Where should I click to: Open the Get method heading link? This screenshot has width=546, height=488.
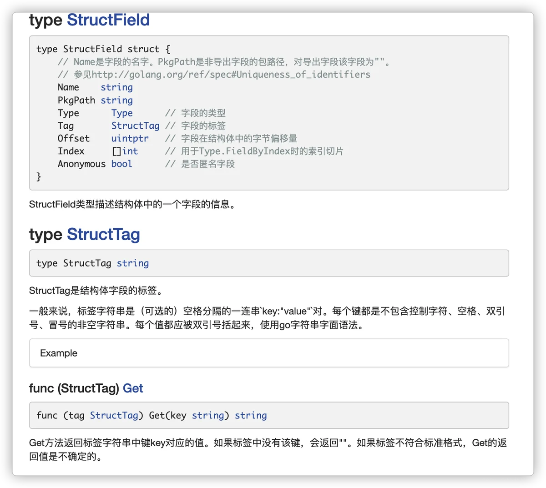(x=133, y=388)
